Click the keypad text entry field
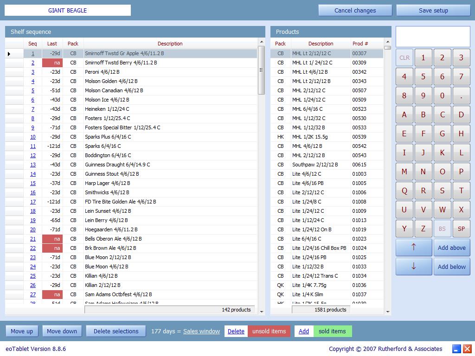475x356 pixels. pos(433,36)
